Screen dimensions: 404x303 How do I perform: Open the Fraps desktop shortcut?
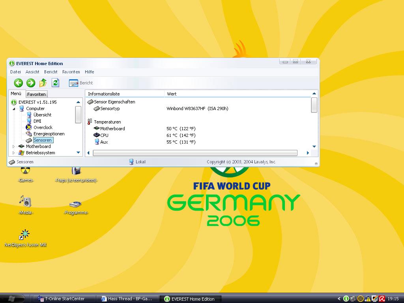pos(76,174)
